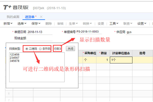Viewport: 153px width, 102px height.
Task: Expand the 选单 dropdown menu
Action: 22,24
